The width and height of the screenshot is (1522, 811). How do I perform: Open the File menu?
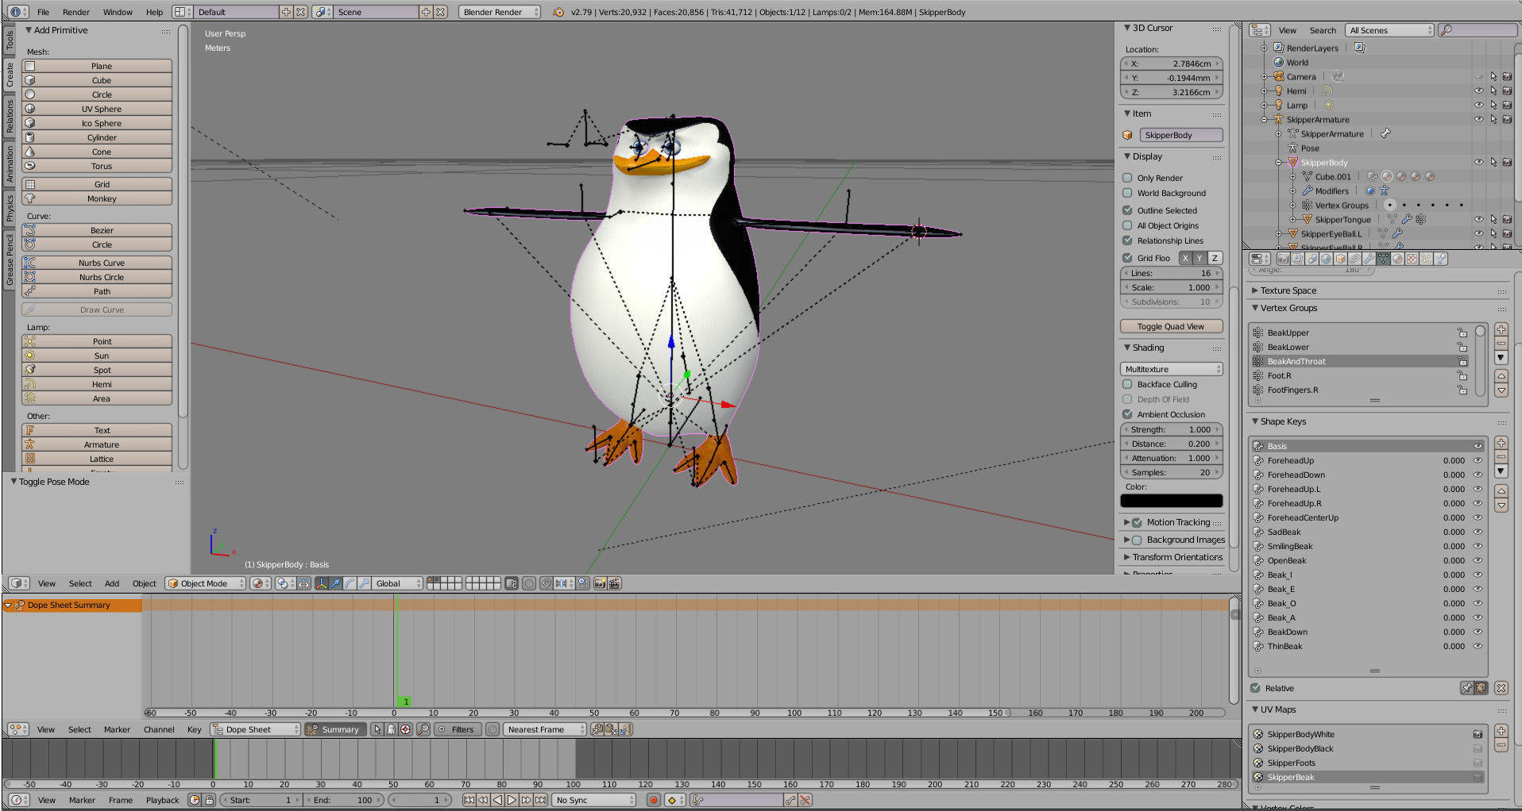pyautogui.click(x=43, y=12)
